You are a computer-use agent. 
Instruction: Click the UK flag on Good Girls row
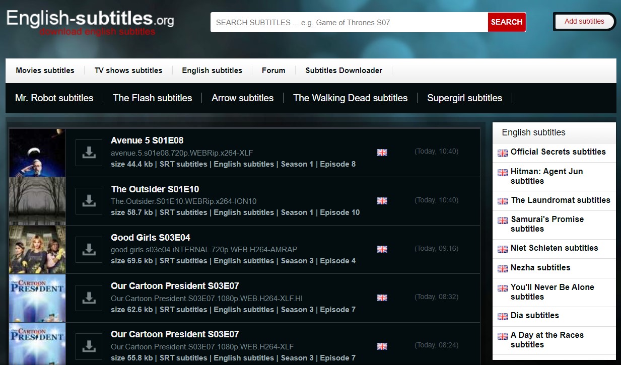[x=382, y=249]
